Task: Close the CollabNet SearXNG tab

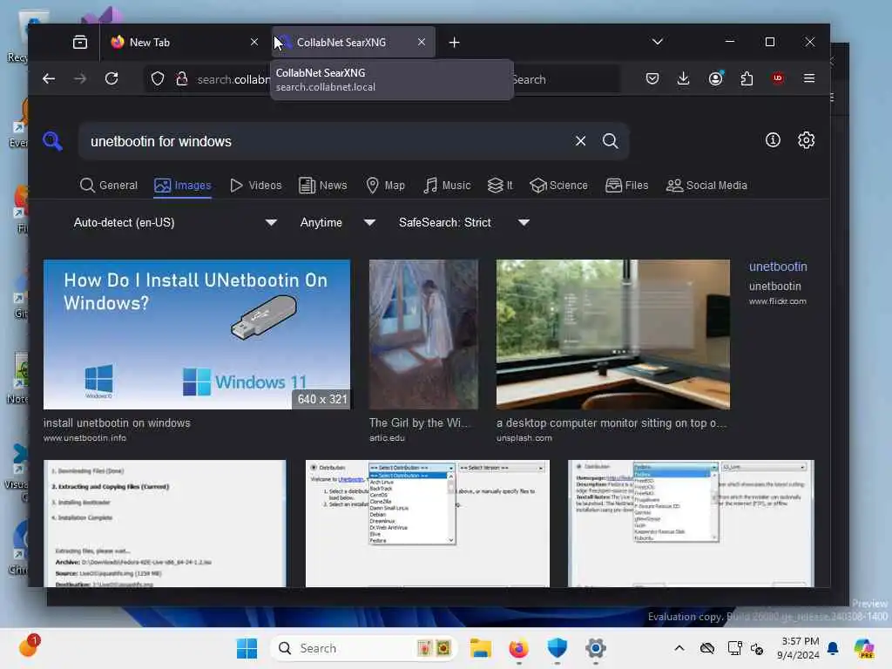Action: click(x=422, y=42)
